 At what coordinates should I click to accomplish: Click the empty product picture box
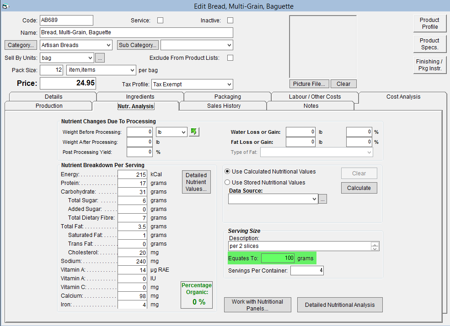pyautogui.click(x=323, y=47)
